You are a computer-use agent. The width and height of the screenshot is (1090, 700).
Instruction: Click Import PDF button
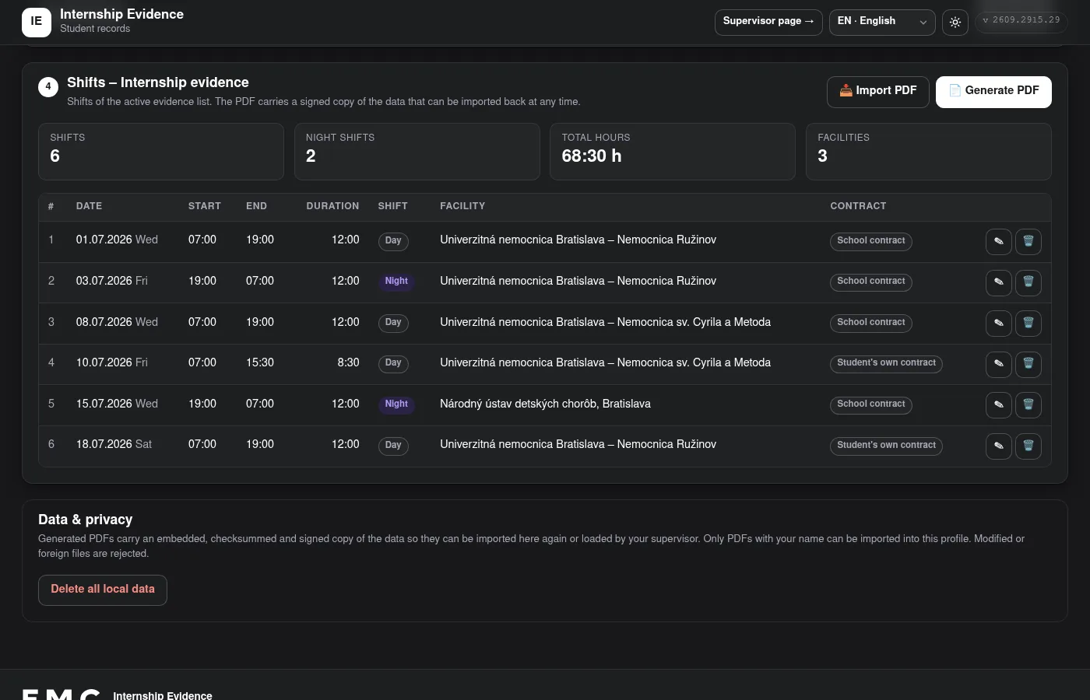(x=877, y=92)
